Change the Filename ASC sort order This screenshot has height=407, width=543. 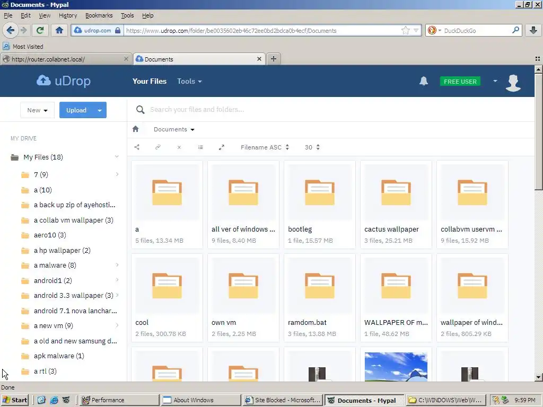(x=265, y=147)
